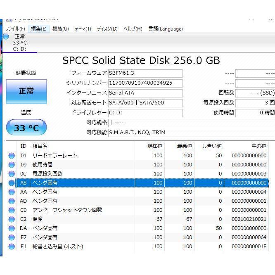Click the 対応機能 field with S.M.A.R.T., NCQ, TRIM
The image size is (275, 275).
(192, 133)
